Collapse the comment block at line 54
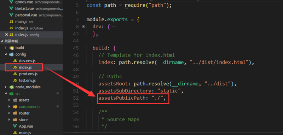This screenshot has width=283, height=135. pos(83,112)
